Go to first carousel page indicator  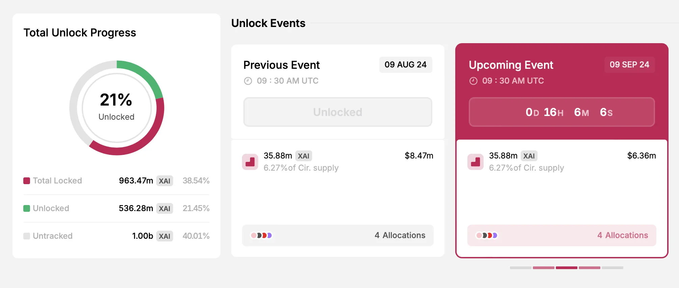click(521, 268)
